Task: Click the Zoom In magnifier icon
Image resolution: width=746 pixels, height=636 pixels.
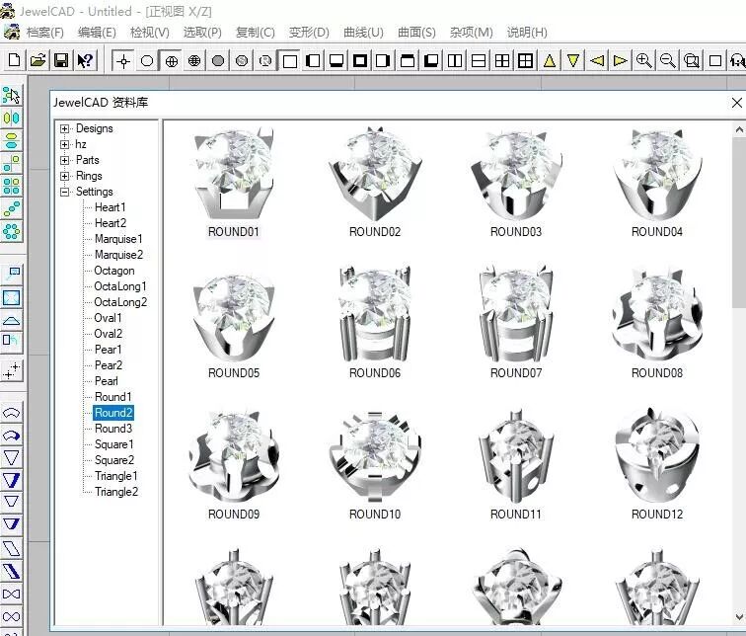Action: (643, 61)
